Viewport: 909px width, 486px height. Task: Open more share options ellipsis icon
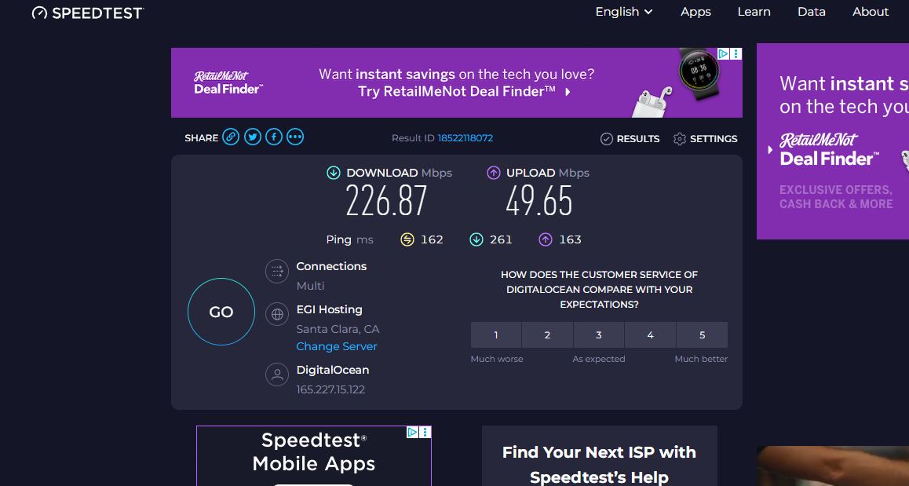click(x=295, y=137)
